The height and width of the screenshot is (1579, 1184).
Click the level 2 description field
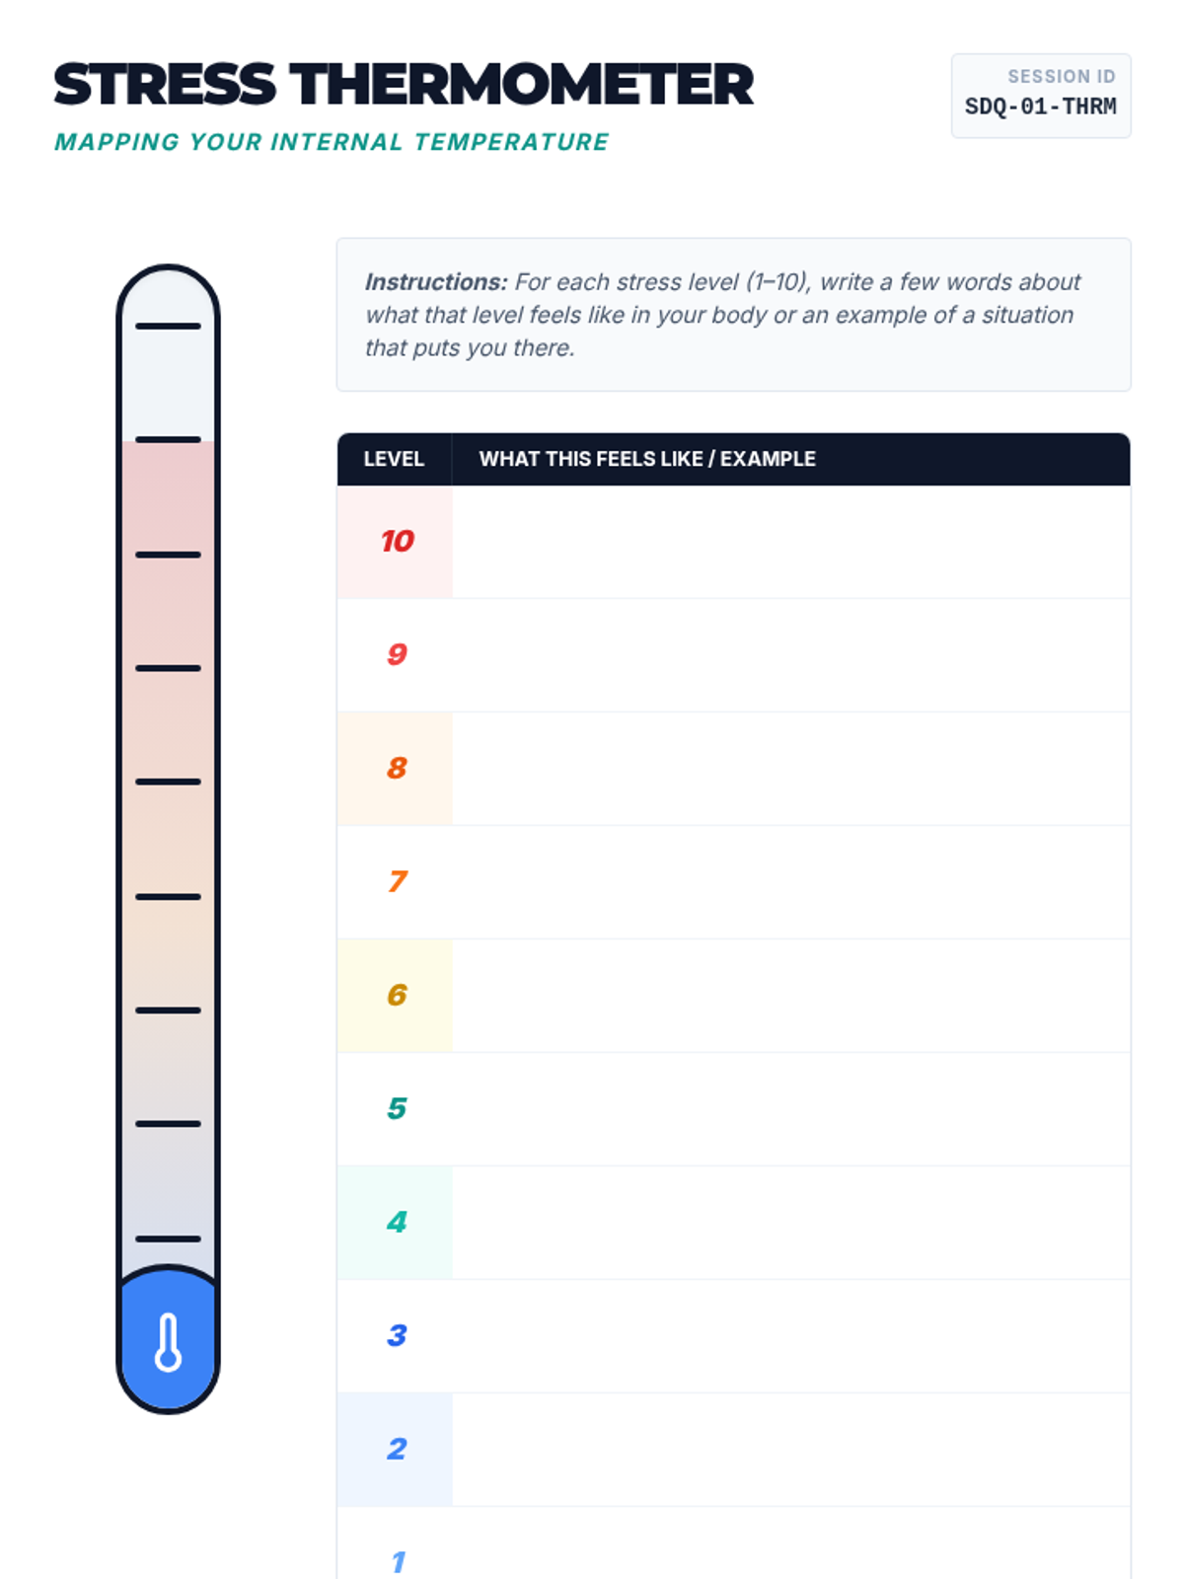(790, 1450)
